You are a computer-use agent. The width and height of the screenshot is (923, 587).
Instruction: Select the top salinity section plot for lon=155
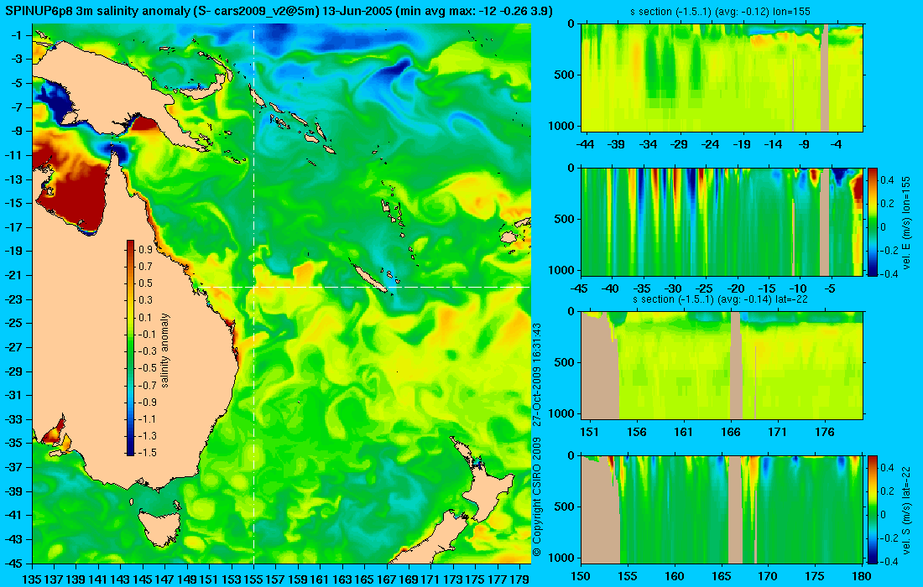(x=722, y=78)
